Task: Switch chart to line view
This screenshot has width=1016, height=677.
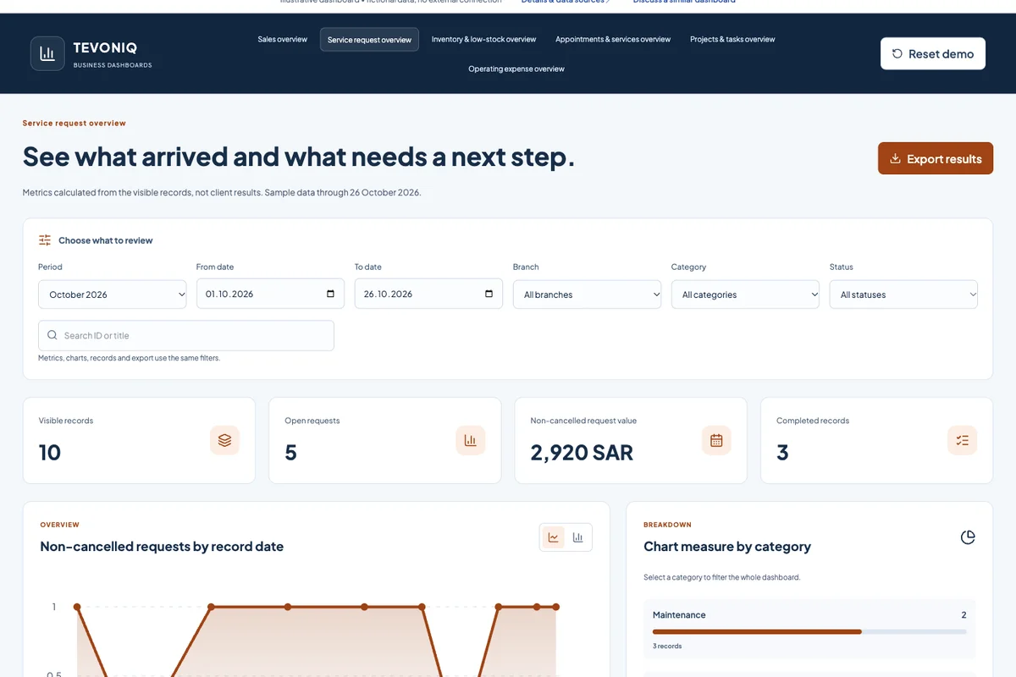Action: 554,537
